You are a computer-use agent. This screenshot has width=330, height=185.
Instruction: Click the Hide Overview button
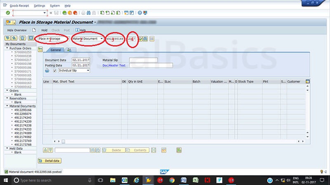pos(17,30)
